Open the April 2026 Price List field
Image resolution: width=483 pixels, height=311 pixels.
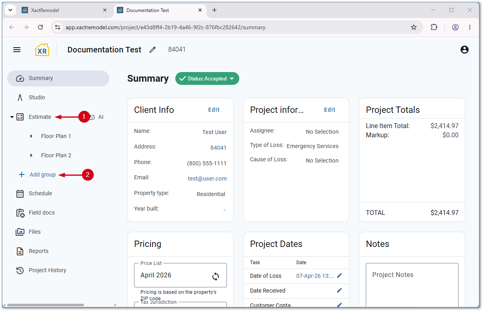click(180, 275)
